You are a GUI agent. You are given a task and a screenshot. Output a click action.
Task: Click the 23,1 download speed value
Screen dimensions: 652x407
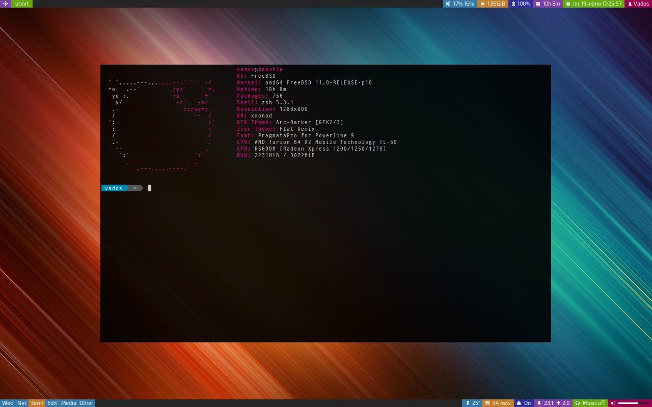pos(549,403)
